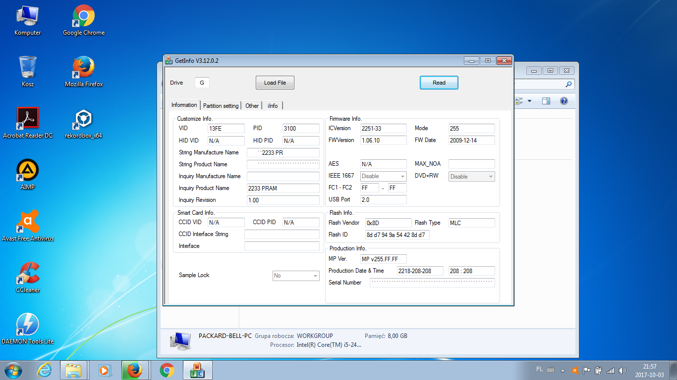This screenshot has height=380, width=677.
Task: Switch to Firefox in the taskbar
Action: 135,370
